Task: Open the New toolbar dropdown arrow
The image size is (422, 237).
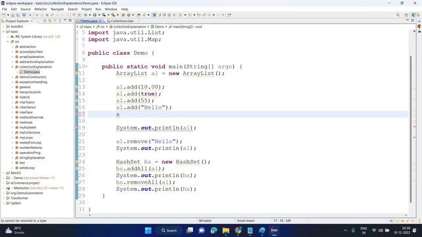Action: (x=8, y=15)
